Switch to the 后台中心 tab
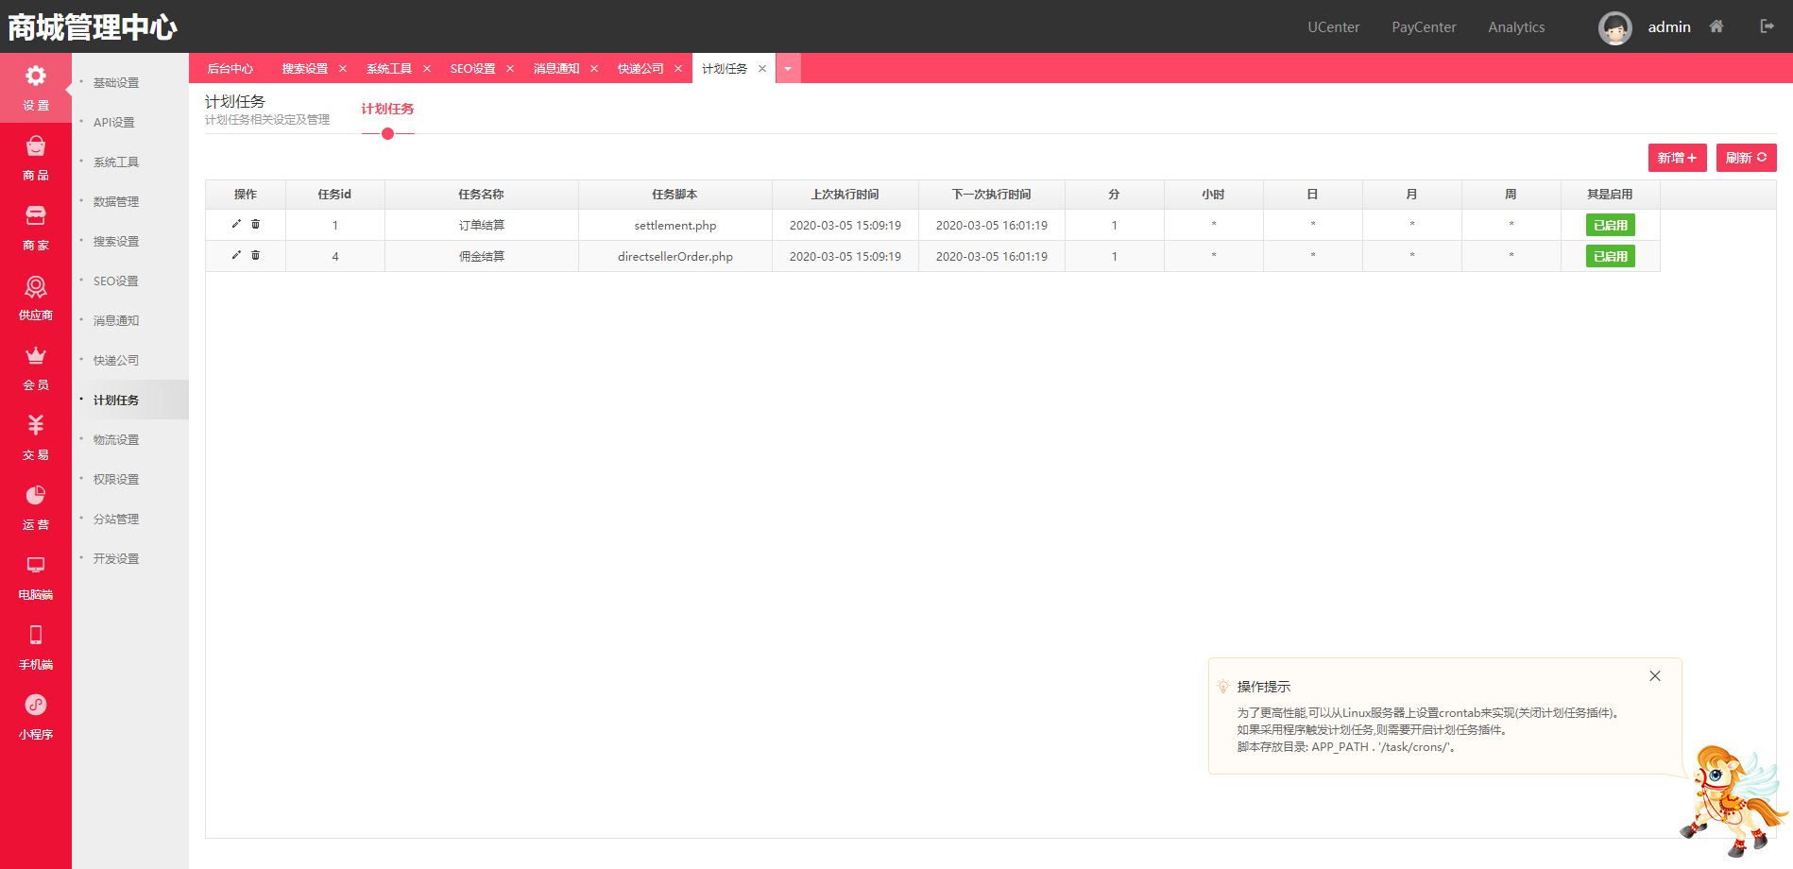 [231, 69]
